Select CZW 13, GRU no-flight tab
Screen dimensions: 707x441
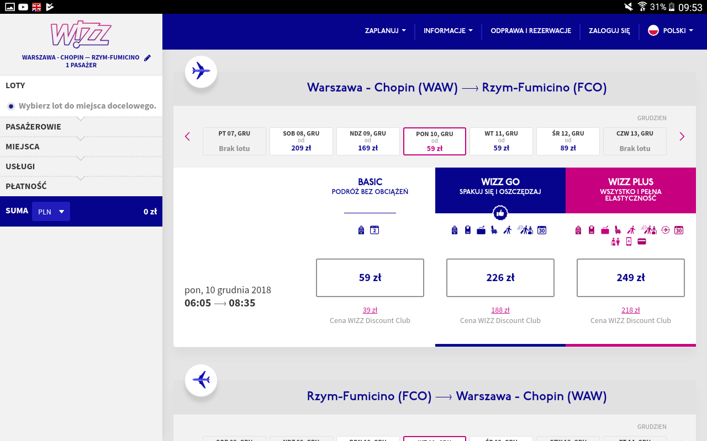pyautogui.click(x=635, y=141)
